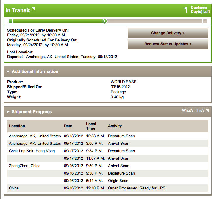
Task: Click the Activity column header
Action: pyautogui.click(x=115, y=126)
